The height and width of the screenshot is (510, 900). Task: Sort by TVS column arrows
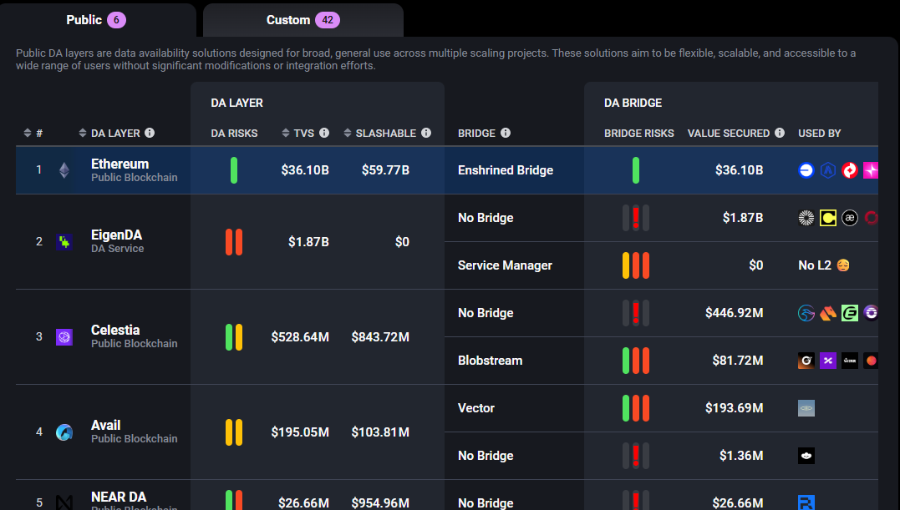point(285,133)
